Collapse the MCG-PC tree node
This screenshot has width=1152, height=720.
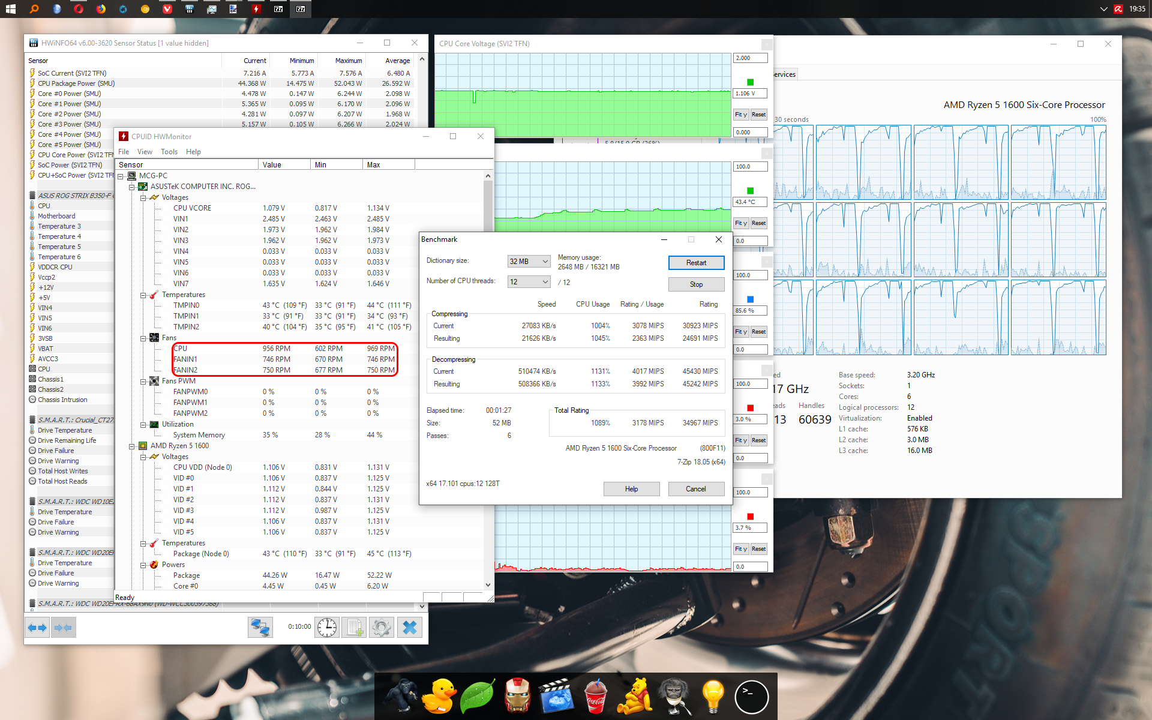[x=121, y=176]
